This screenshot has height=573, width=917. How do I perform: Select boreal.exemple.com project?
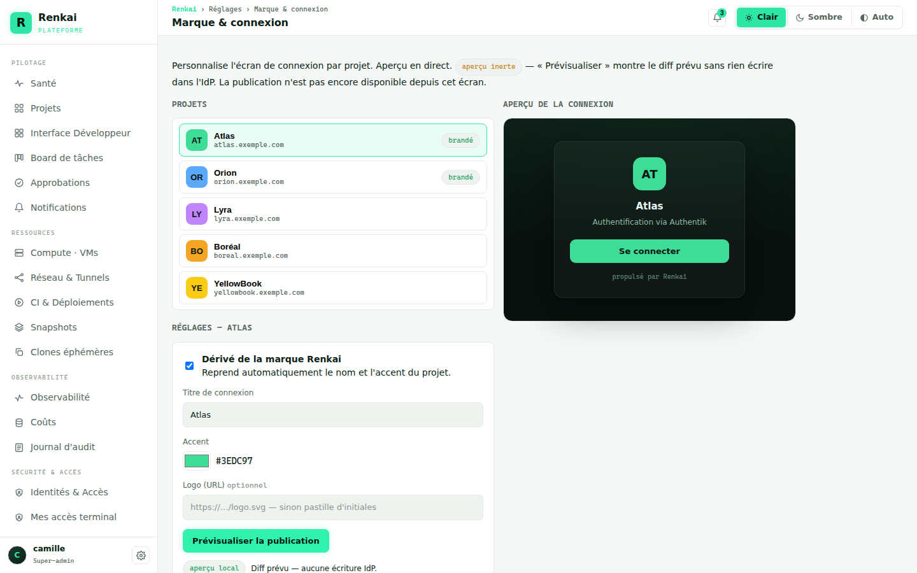(333, 251)
